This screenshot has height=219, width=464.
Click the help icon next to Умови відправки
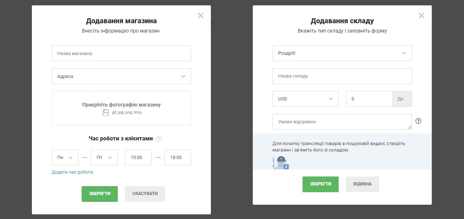coord(418,121)
